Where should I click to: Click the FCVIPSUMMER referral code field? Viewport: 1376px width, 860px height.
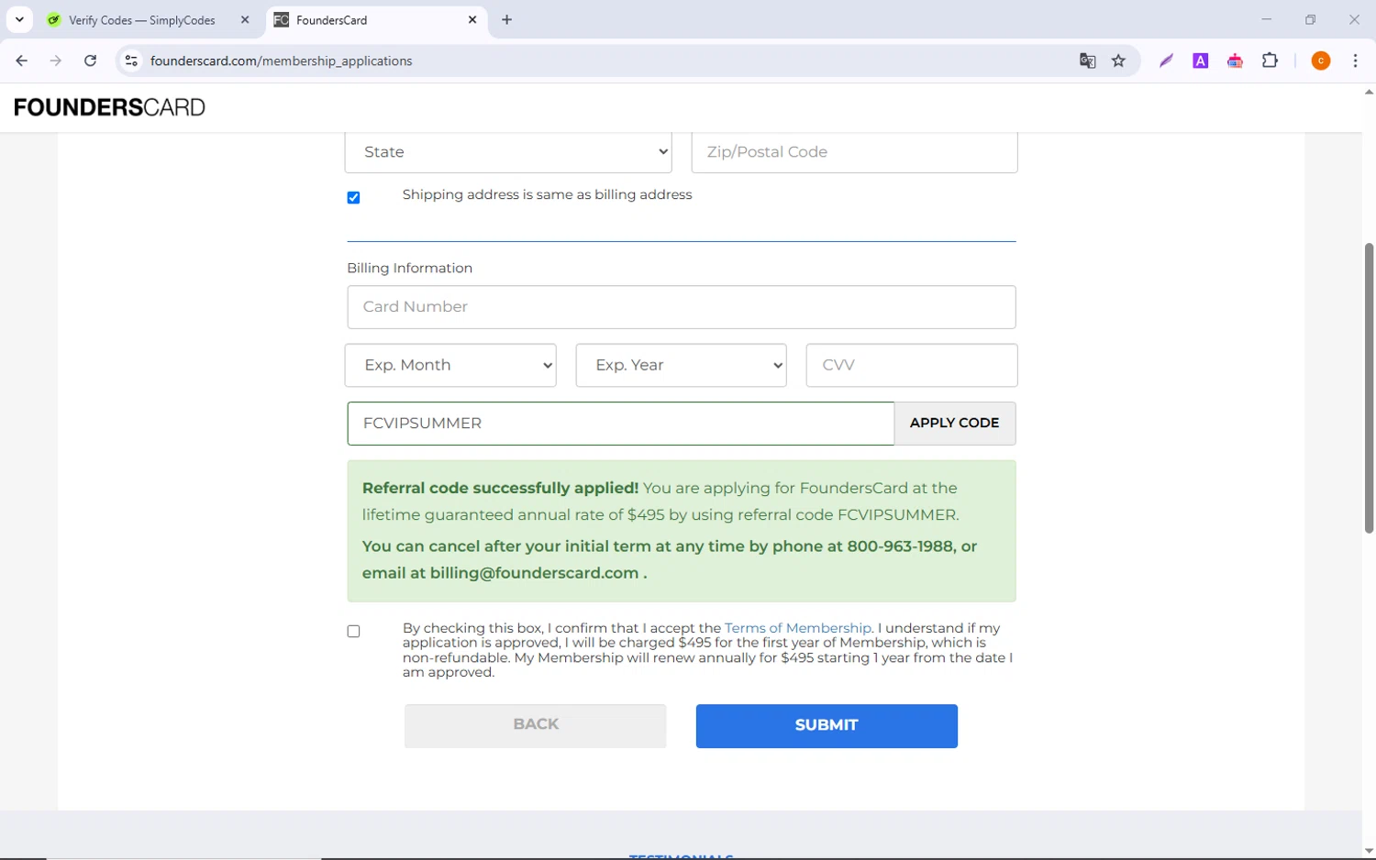click(x=620, y=424)
